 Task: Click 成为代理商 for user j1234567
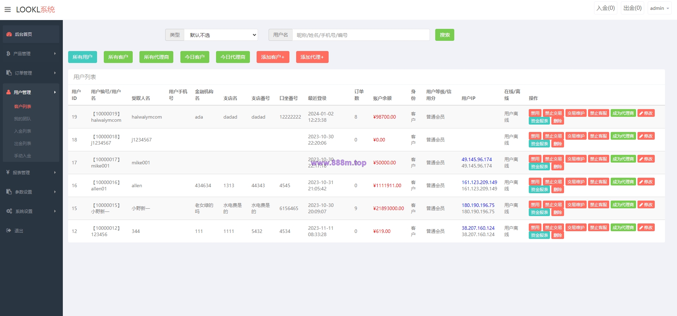(623, 136)
